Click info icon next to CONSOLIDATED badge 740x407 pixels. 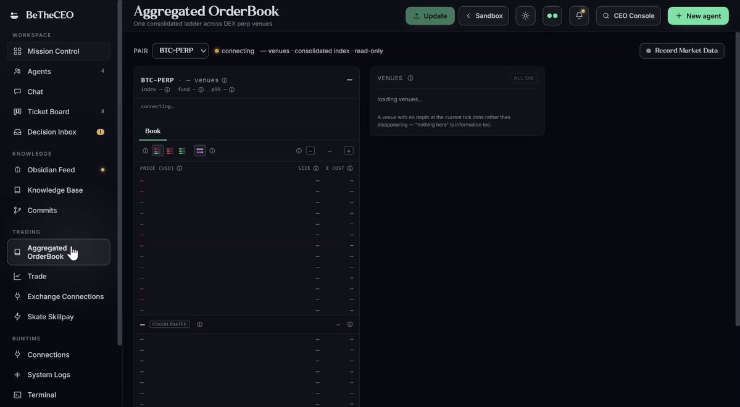[199, 324]
